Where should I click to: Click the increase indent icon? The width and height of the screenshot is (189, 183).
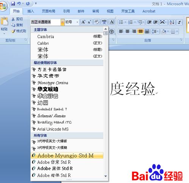coord(155,22)
